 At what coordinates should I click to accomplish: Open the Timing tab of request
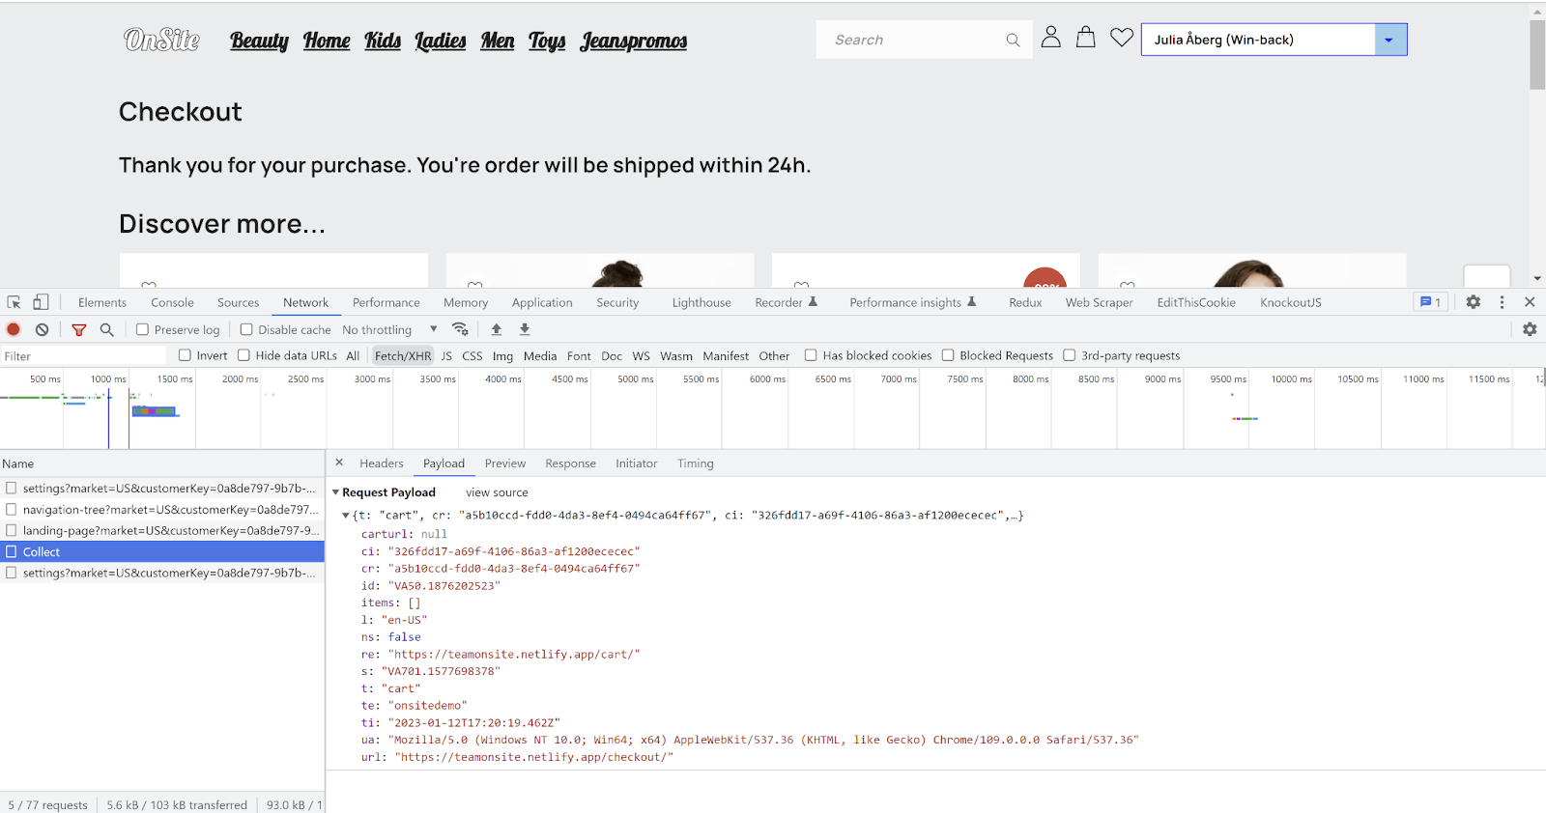pyautogui.click(x=695, y=463)
